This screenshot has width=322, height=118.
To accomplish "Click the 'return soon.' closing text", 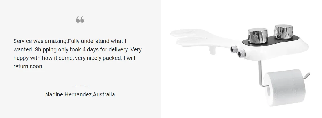I will (28, 67).
